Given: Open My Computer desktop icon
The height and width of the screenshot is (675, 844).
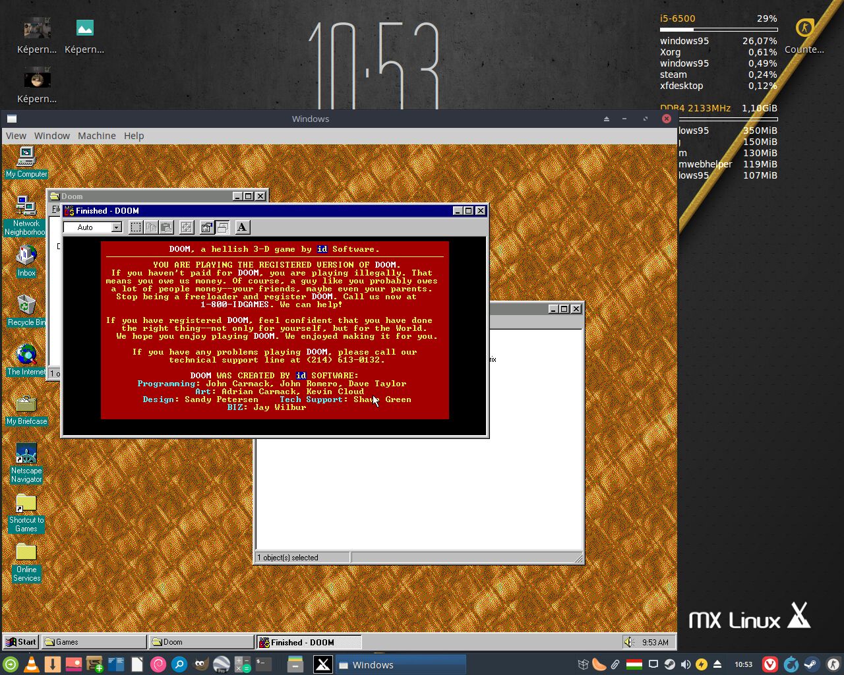Looking at the screenshot, I should pyautogui.click(x=26, y=162).
